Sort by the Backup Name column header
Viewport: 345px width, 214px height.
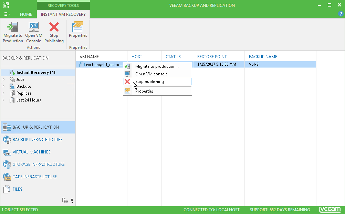263,56
